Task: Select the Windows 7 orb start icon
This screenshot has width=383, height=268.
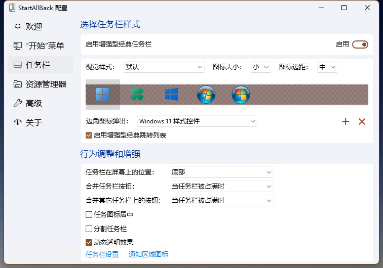Action: (x=206, y=95)
